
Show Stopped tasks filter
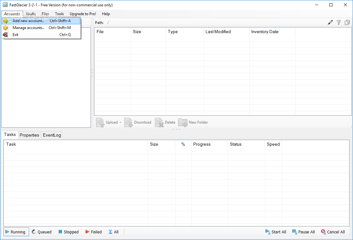tap(69, 232)
